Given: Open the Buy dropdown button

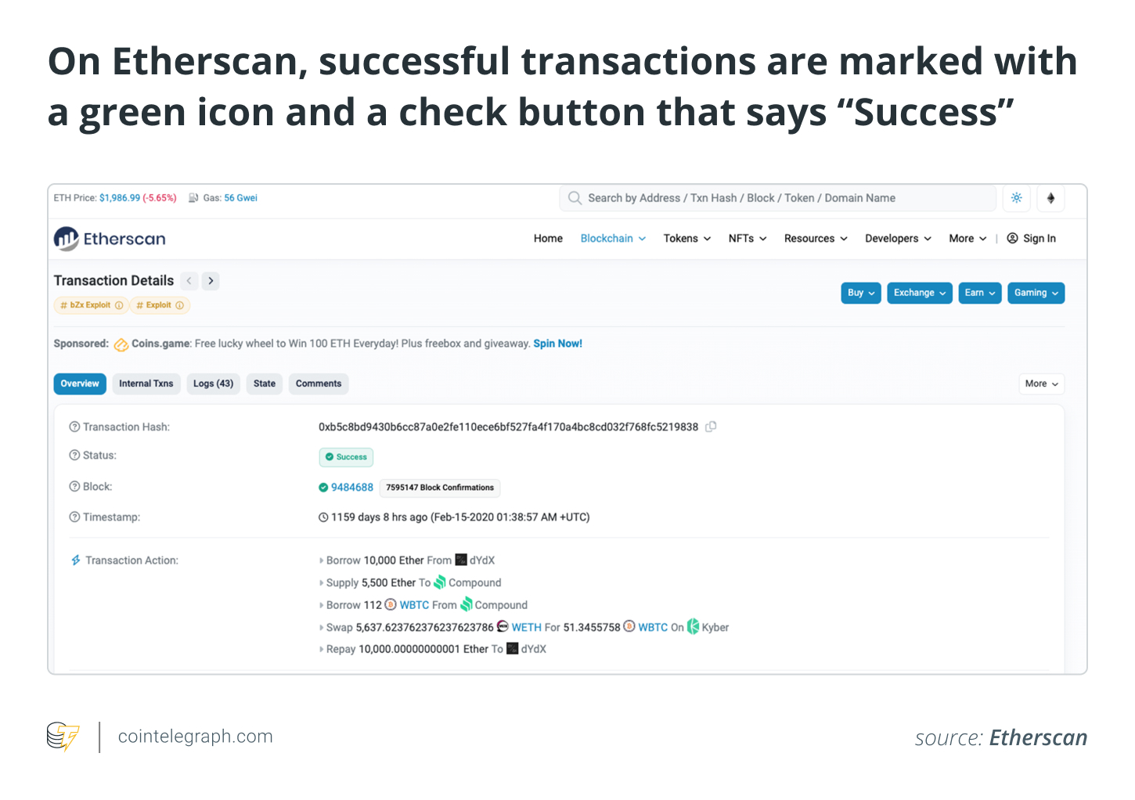Looking at the screenshot, I should click(860, 293).
